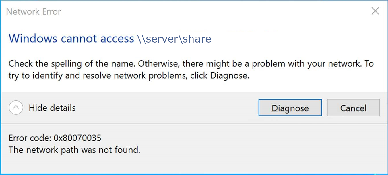388x175 pixels.
Task: Click the empty title bar area
Action: click(x=201, y=11)
